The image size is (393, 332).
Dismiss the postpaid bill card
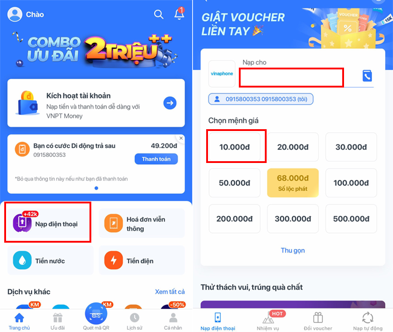pos(181,138)
